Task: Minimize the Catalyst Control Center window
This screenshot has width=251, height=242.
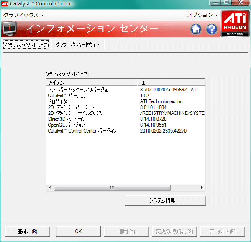Action: [x=215, y=3]
